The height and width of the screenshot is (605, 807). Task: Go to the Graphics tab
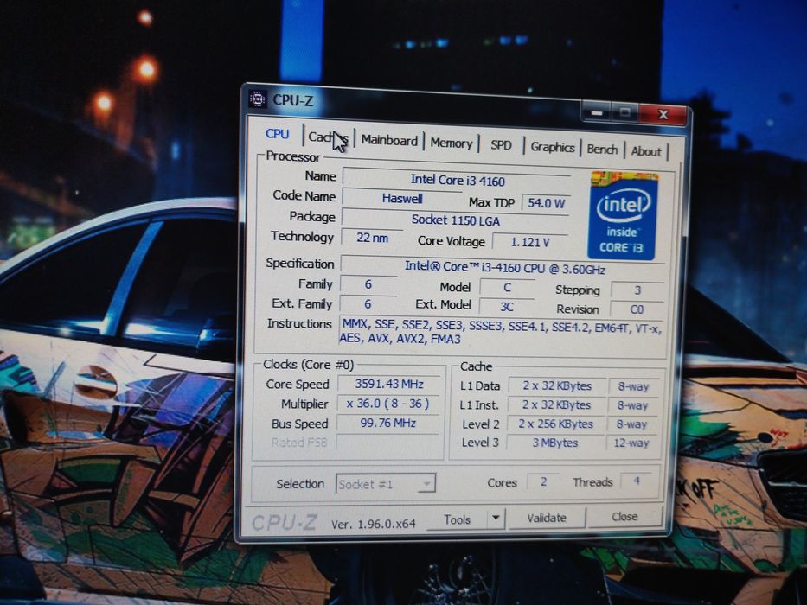pos(552,147)
